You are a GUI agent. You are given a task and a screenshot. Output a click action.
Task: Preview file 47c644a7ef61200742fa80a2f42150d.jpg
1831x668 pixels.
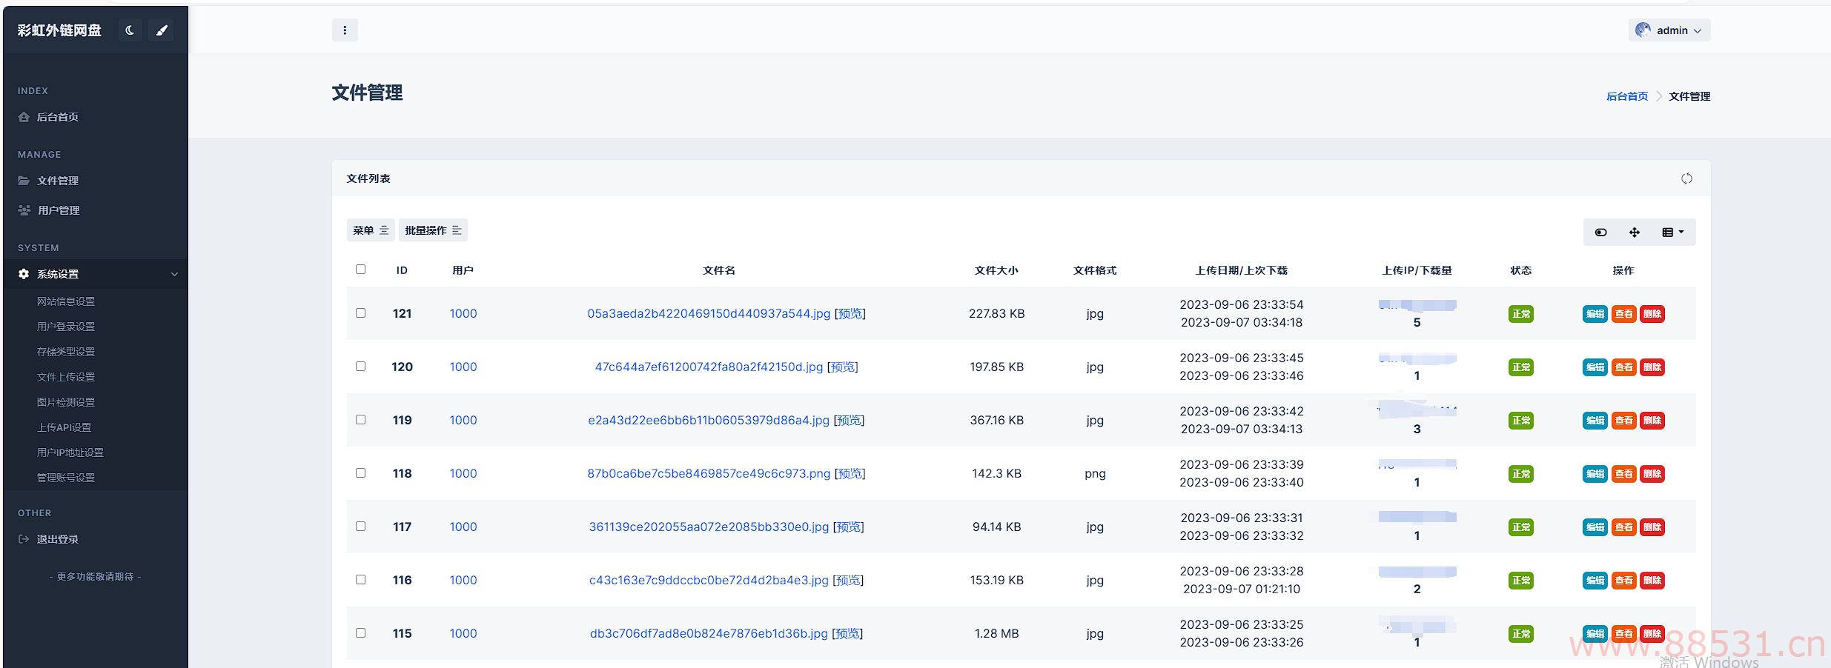[x=843, y=367]
